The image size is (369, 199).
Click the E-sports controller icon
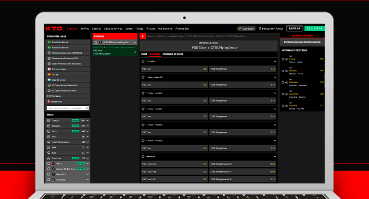point(49,158)
